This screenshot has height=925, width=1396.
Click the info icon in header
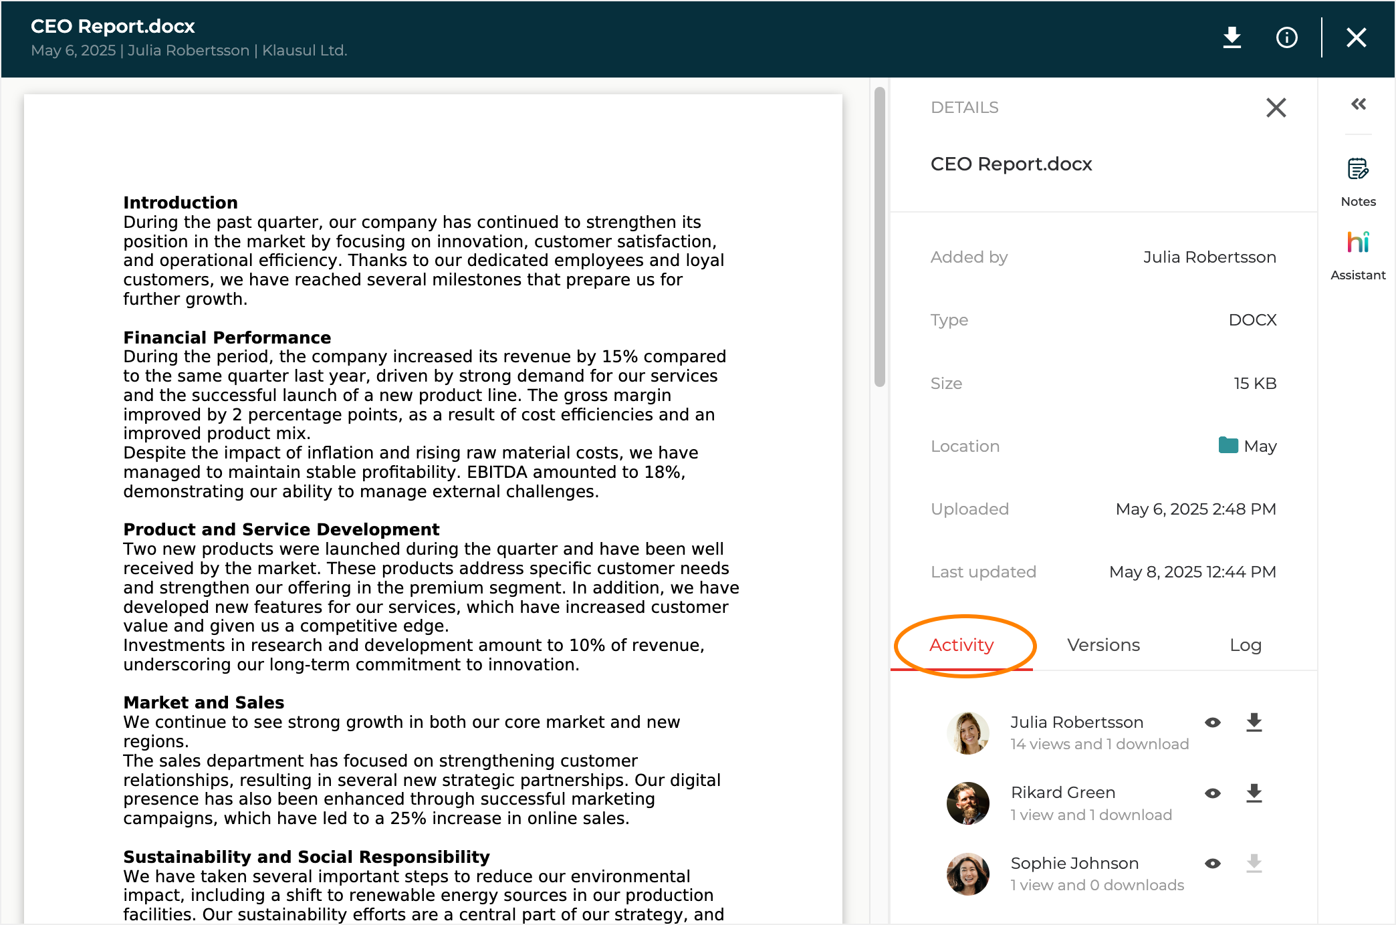click(1286, 37)
